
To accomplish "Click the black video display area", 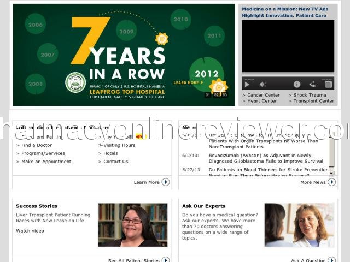I will click(x=288, y=46).
